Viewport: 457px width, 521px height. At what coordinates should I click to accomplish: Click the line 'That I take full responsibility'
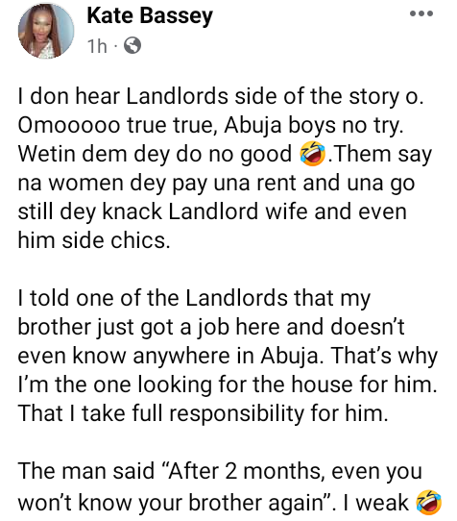(x=203, y=413)
